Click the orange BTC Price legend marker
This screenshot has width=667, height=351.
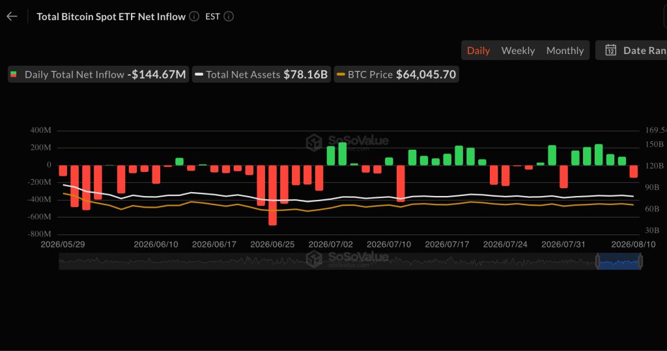point(341,74)
